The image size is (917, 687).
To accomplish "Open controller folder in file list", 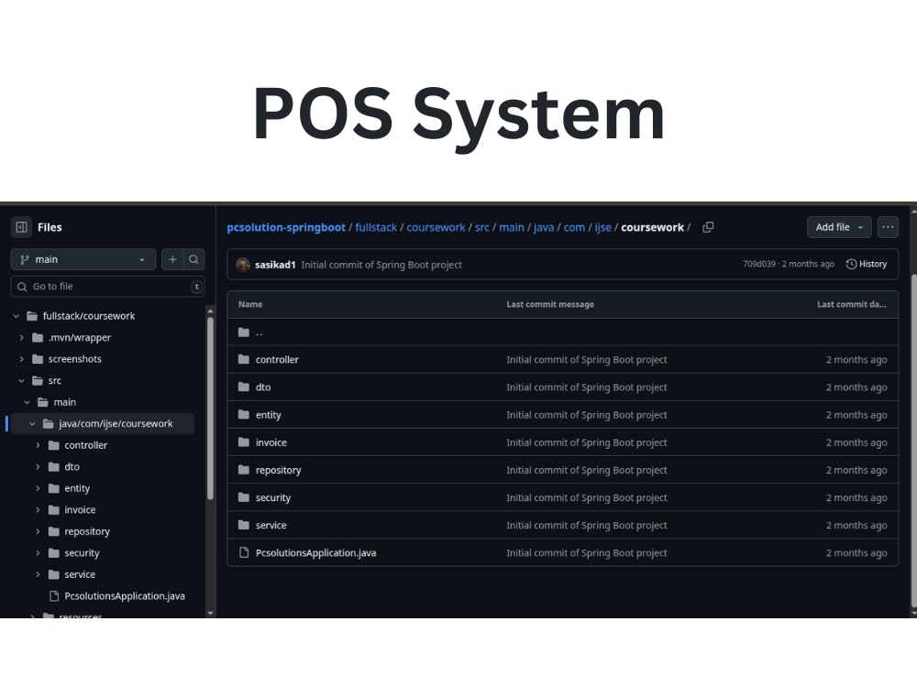I will [277, 360].
